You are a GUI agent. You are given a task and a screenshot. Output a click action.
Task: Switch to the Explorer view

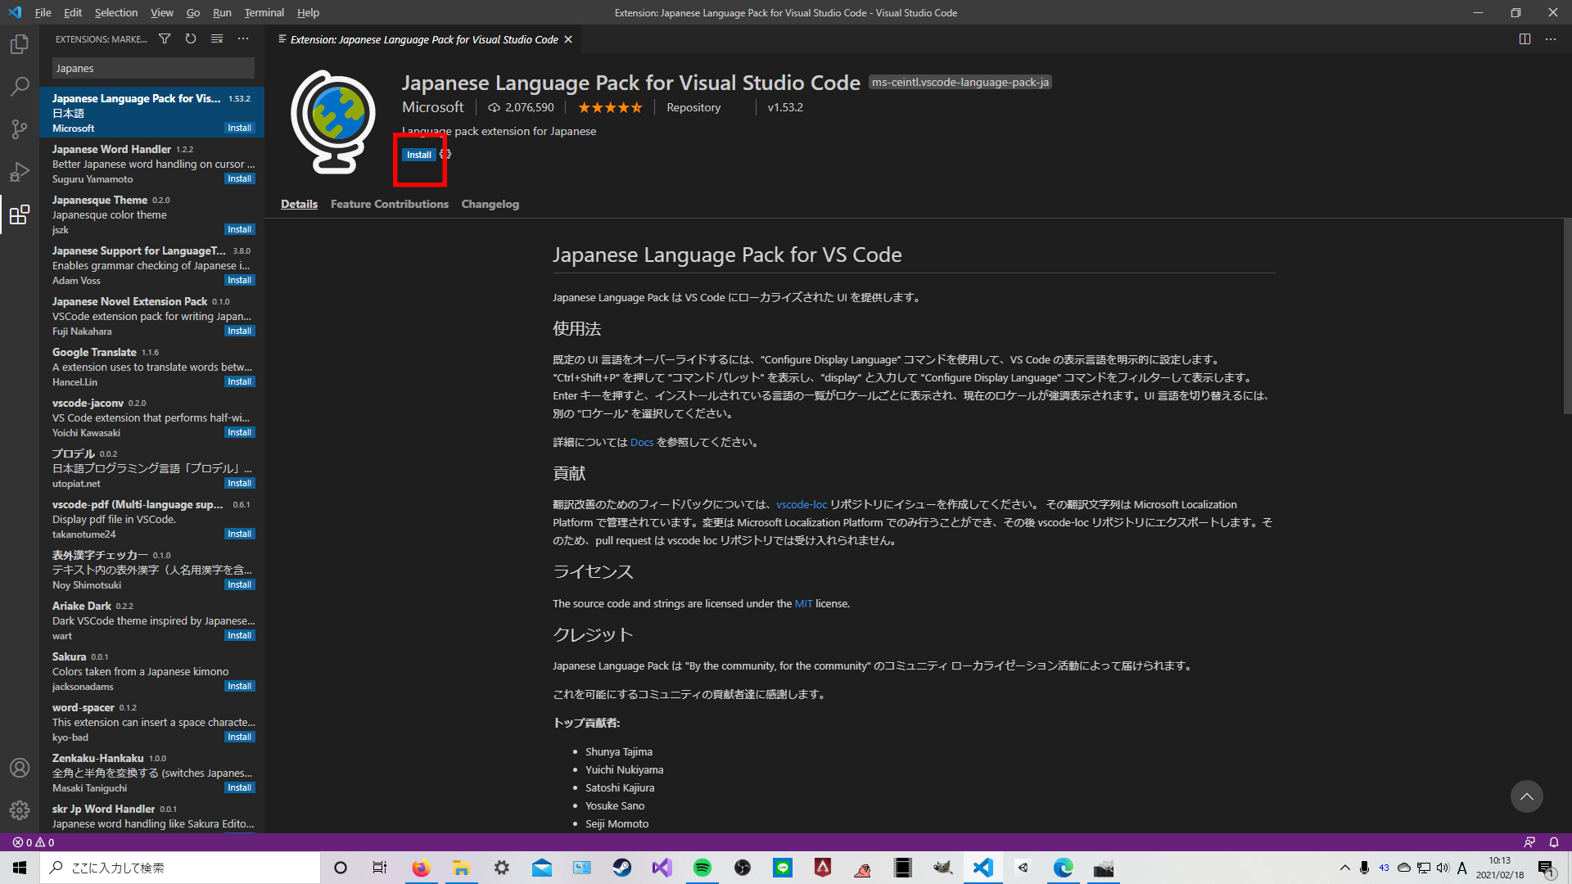point(20,44)
